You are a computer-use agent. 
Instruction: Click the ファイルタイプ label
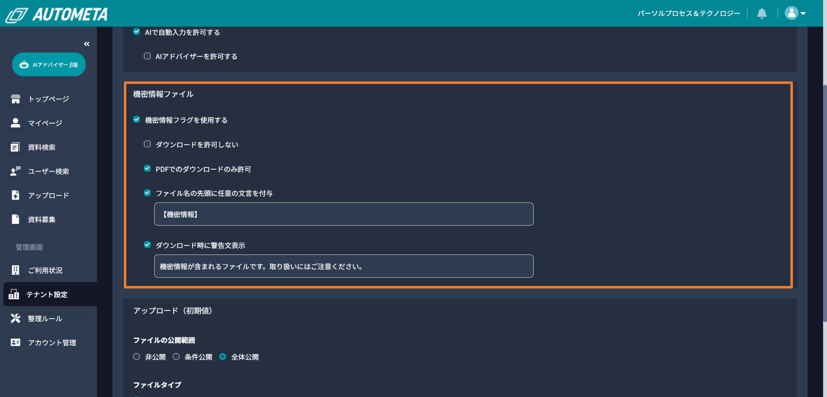coord(157,385)
